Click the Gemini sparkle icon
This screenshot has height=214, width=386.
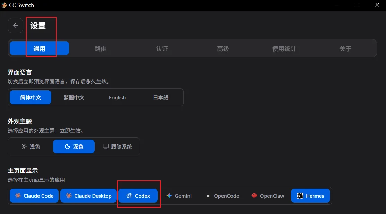click(x=169, y=196)
